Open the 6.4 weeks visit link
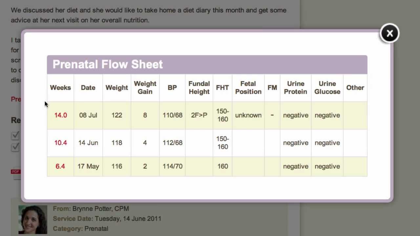Image resolution: width=420 pixels, height=236 pixels. tap(60, 167)
